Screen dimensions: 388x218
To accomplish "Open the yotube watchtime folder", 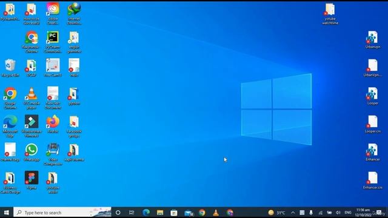I will coord(330,14).
